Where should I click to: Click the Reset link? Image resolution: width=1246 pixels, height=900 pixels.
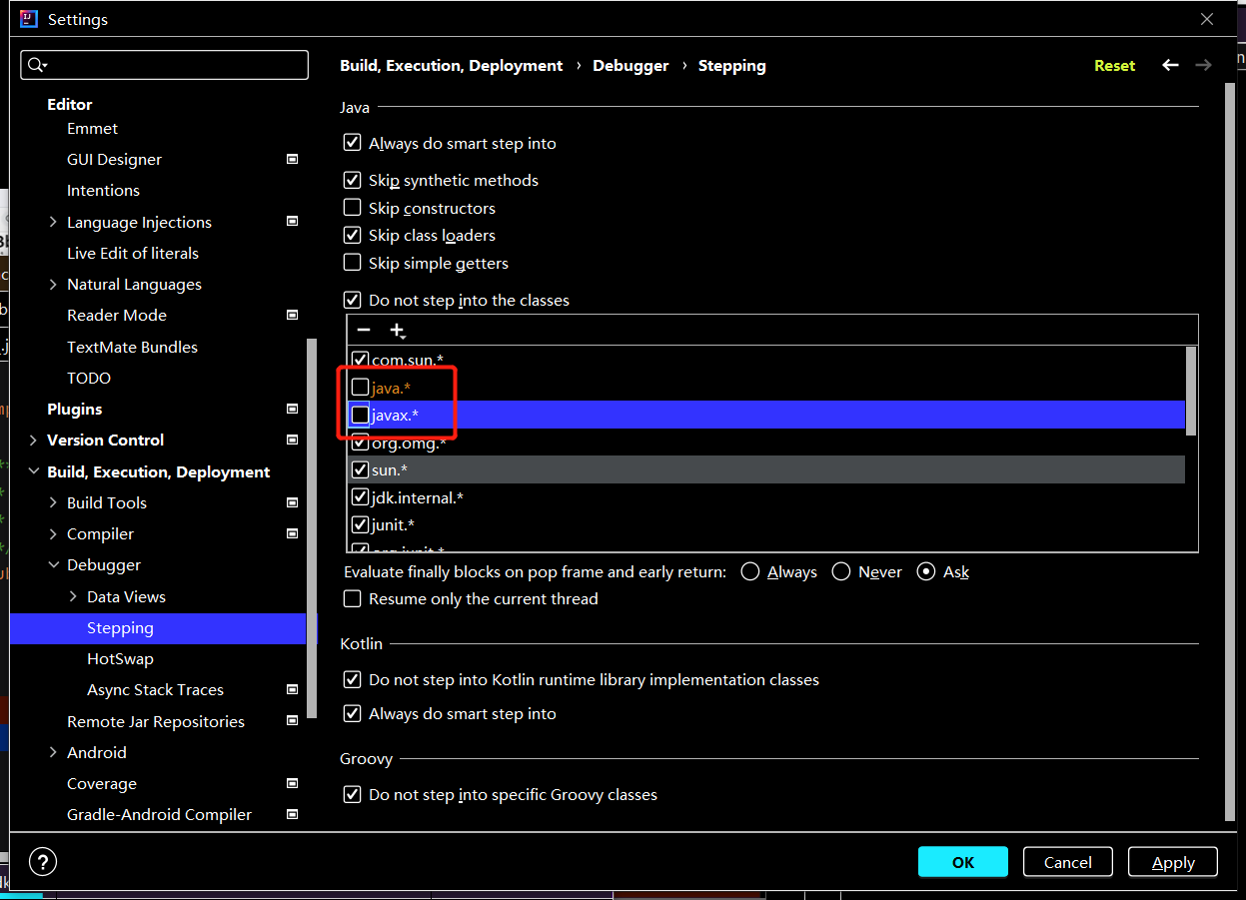[x=1114, y=65]
